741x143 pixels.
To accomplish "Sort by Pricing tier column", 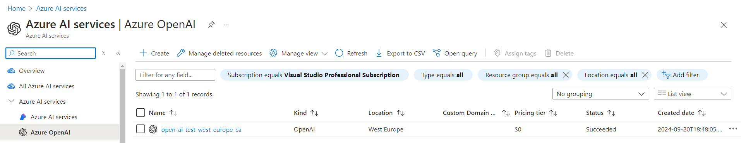I will (x=536, y=113).
